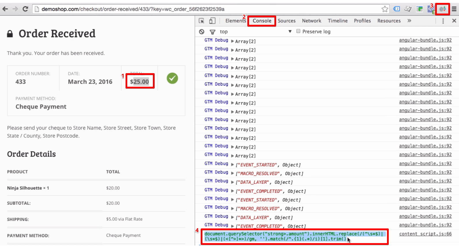Click the gear extension icon in toolbar
This screenshot has height=246, width=459.
442,9
